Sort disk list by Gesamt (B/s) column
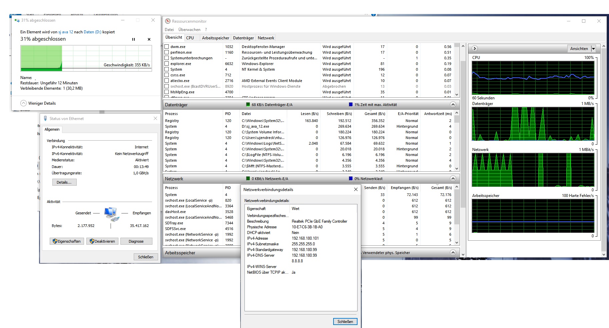Image resolution: width=609 pixels, height=328 pixels. [x=375, y=114]
